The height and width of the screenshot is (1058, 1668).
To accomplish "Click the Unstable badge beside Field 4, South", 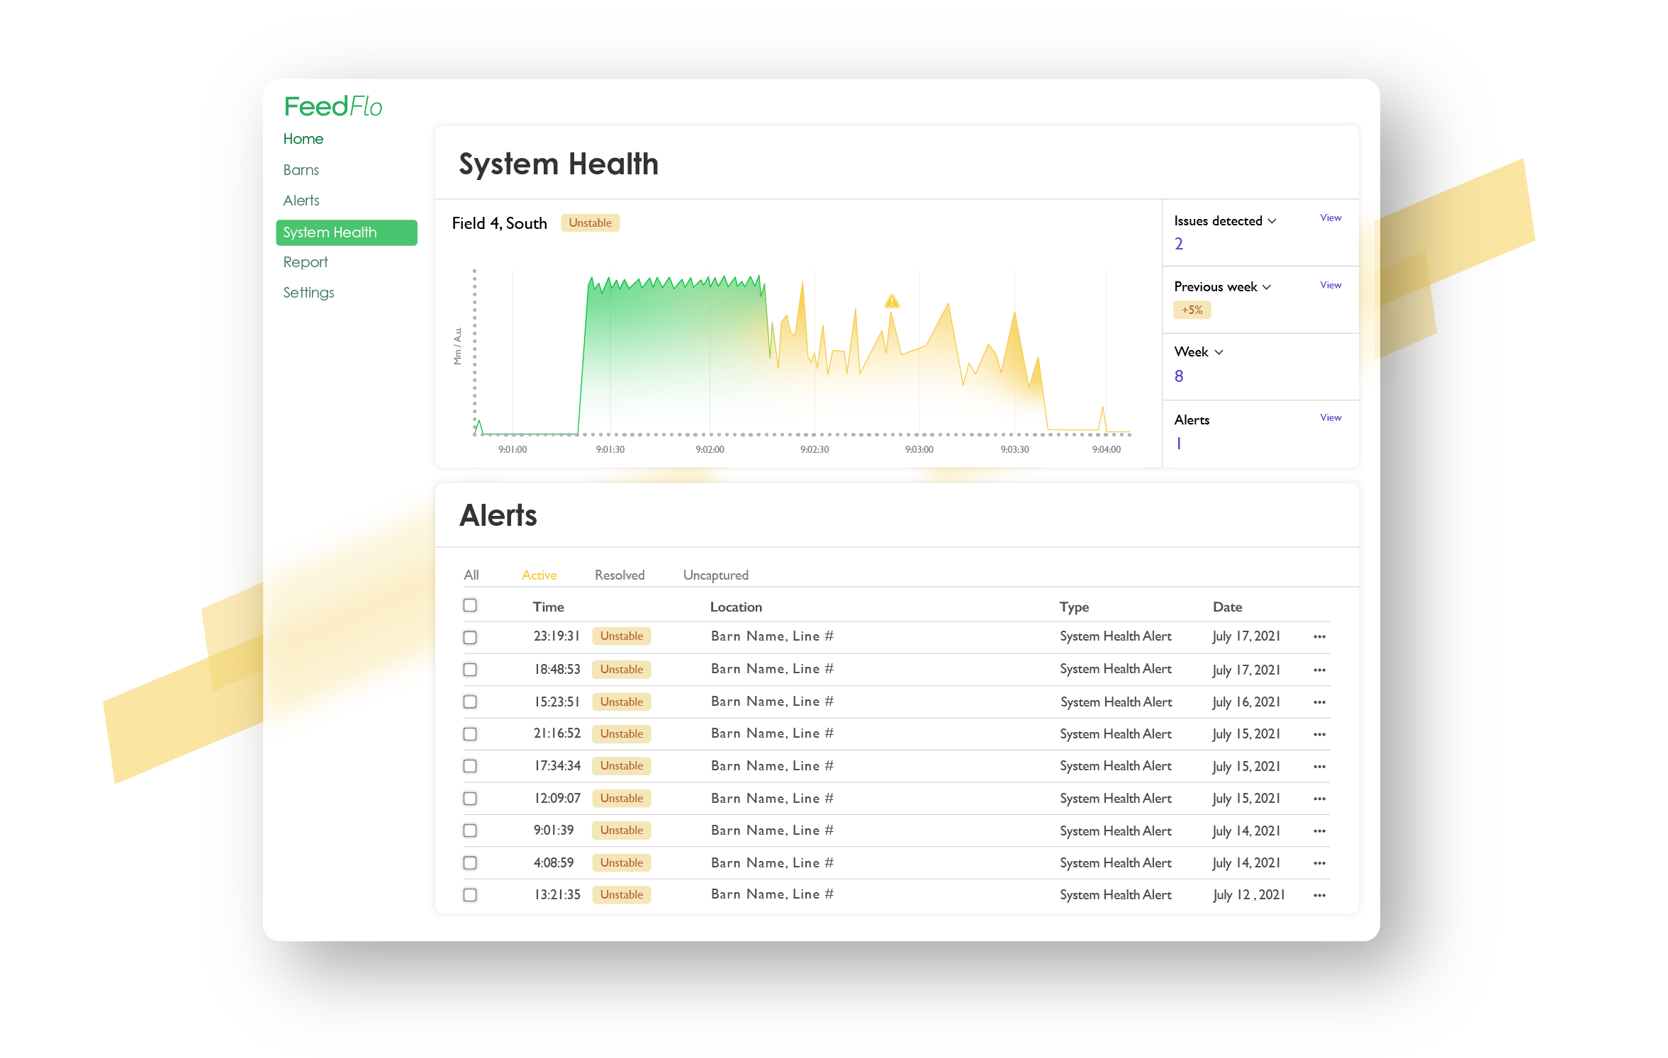I will pos(590,223).
